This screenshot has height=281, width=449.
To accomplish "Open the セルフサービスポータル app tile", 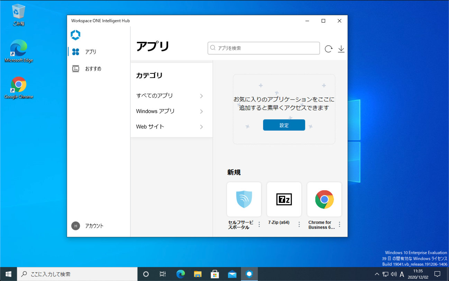I will pos(244,199).
